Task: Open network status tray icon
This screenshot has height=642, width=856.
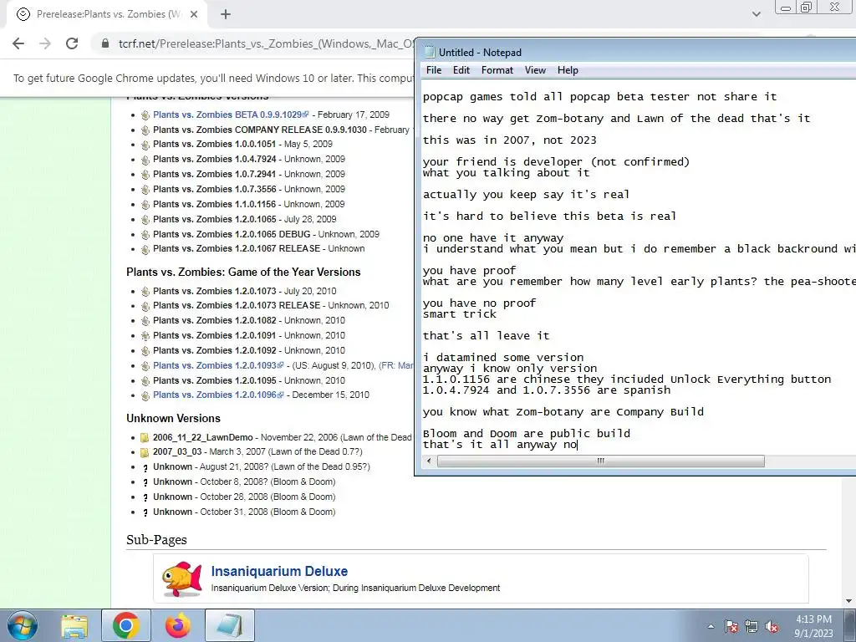Action: pyautogui.click(x=752, y=627)
